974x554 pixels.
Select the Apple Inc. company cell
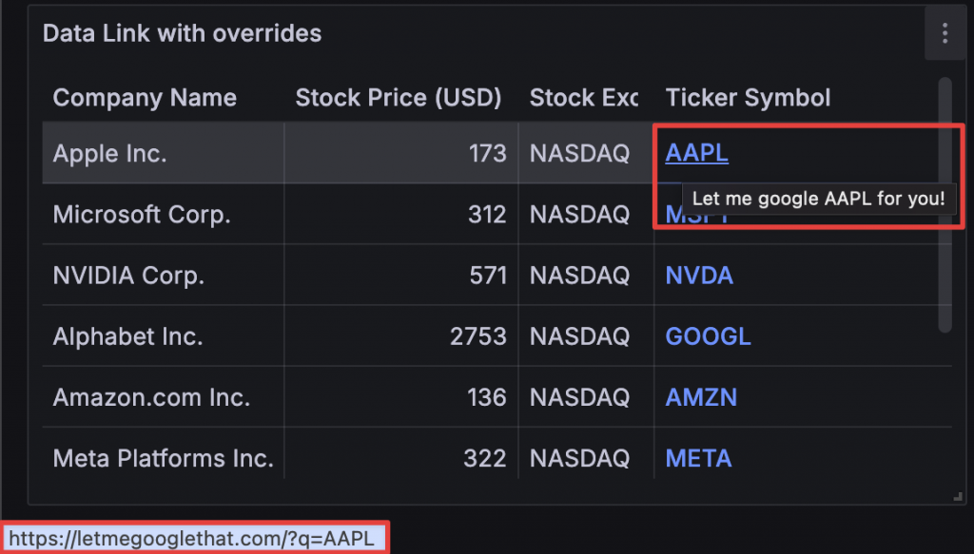pyautogui.click(x=110, y=154)
